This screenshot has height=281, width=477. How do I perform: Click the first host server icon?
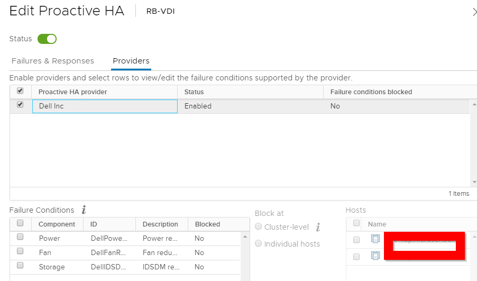(x=375, y=239)
